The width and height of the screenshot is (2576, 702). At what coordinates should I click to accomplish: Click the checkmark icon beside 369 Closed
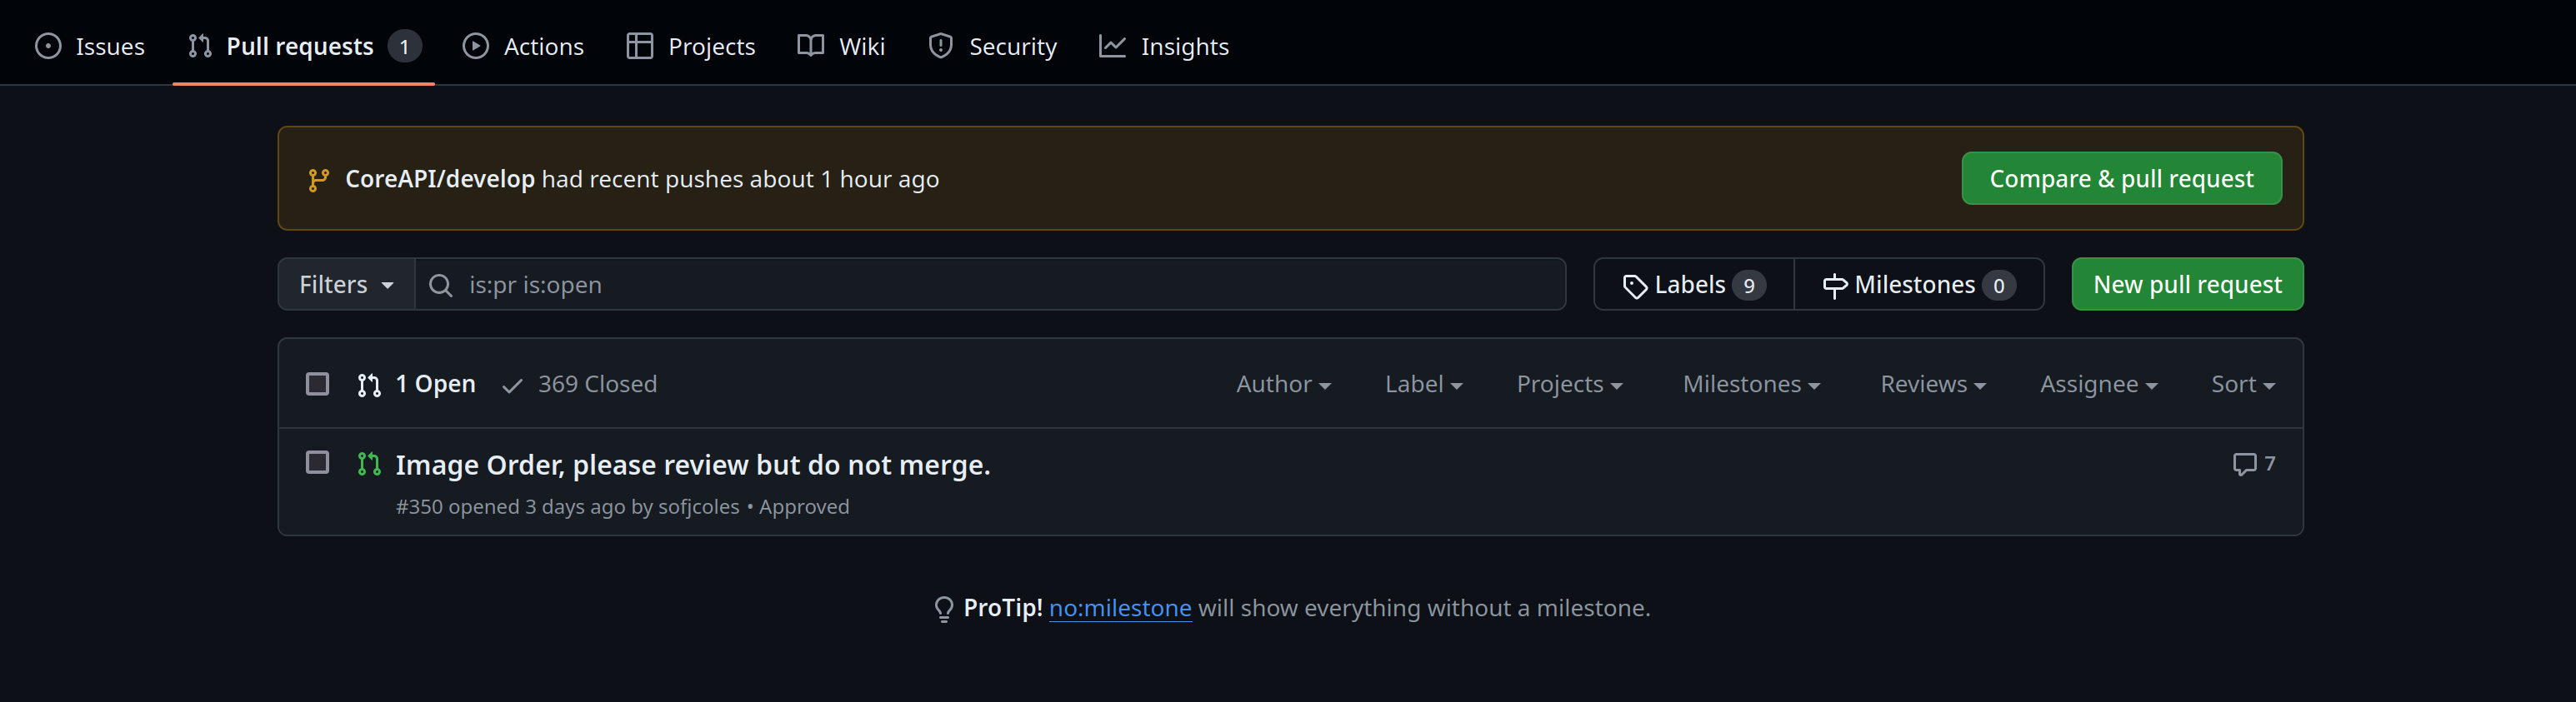click(512, 386)
